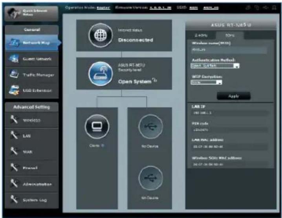Image resolution: width=282 pixels, height=218 pixels.
Task: Switch to the 2.4GHz tab
Action: tap(201, 35)
